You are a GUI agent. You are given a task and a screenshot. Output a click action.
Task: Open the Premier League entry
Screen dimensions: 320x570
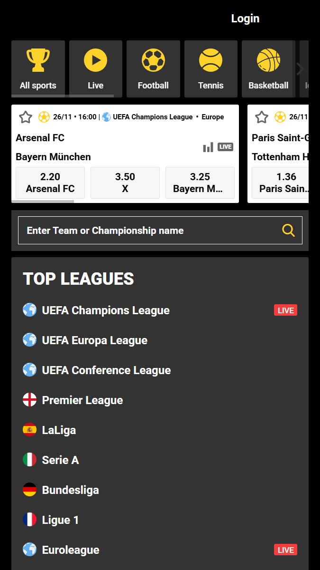tap(82, 400)
